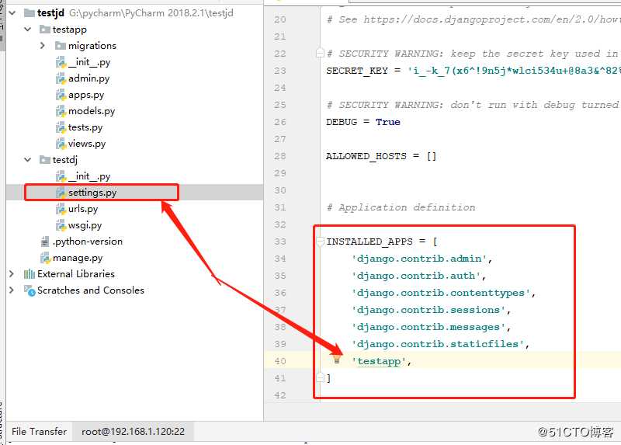This screenshot has width=621, height=445.
Task: Open models.py in the project tree
Action: [92, 111]
